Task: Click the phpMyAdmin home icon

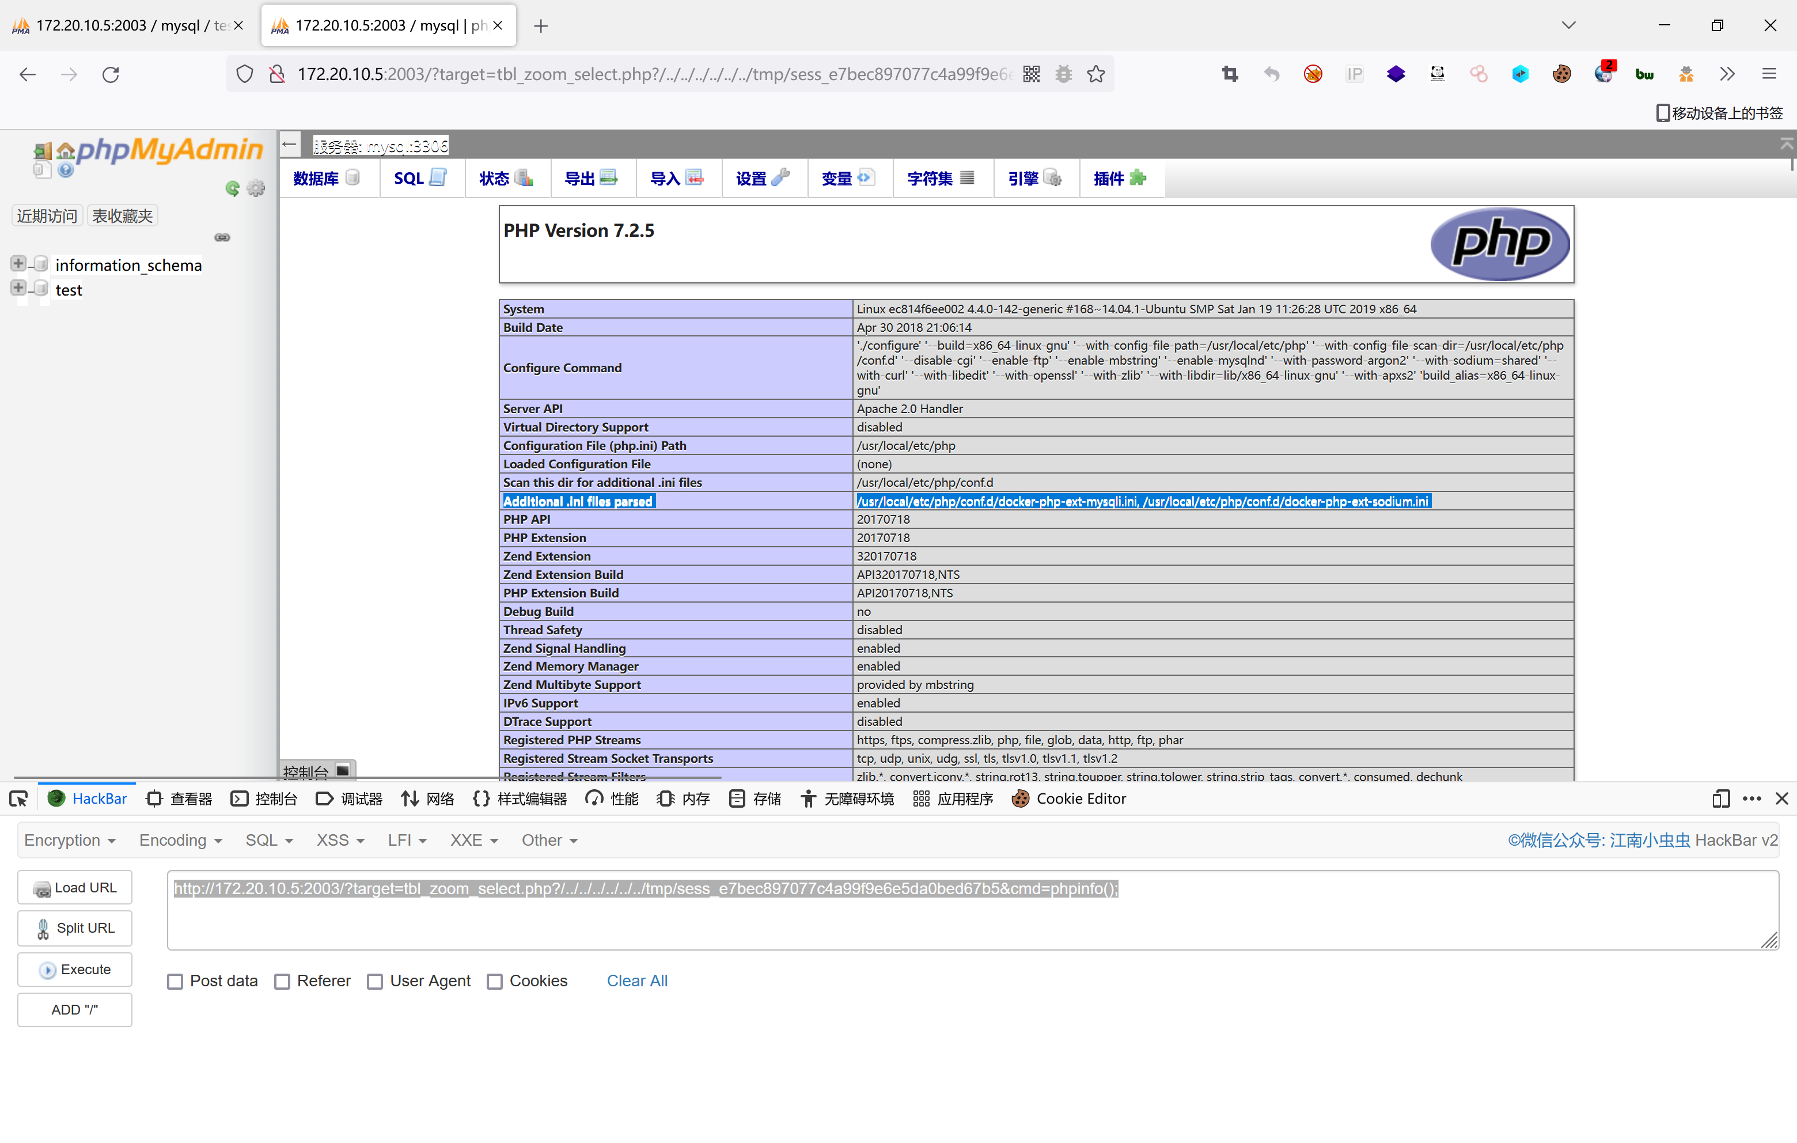Action: point(66,151)
